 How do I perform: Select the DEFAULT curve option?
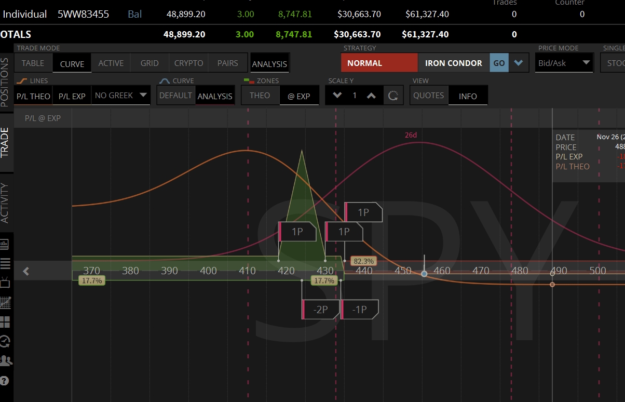(175, 96)
